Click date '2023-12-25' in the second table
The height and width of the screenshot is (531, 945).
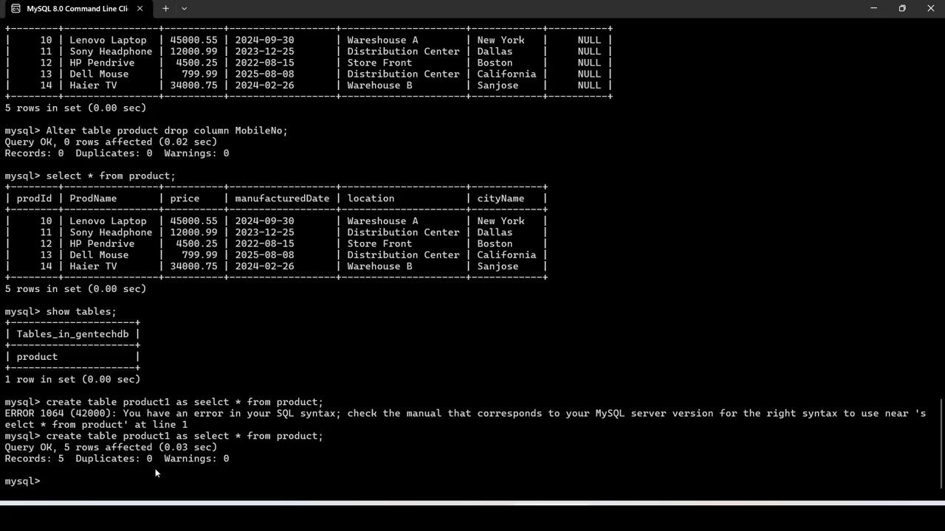click(x=264, y=232)
